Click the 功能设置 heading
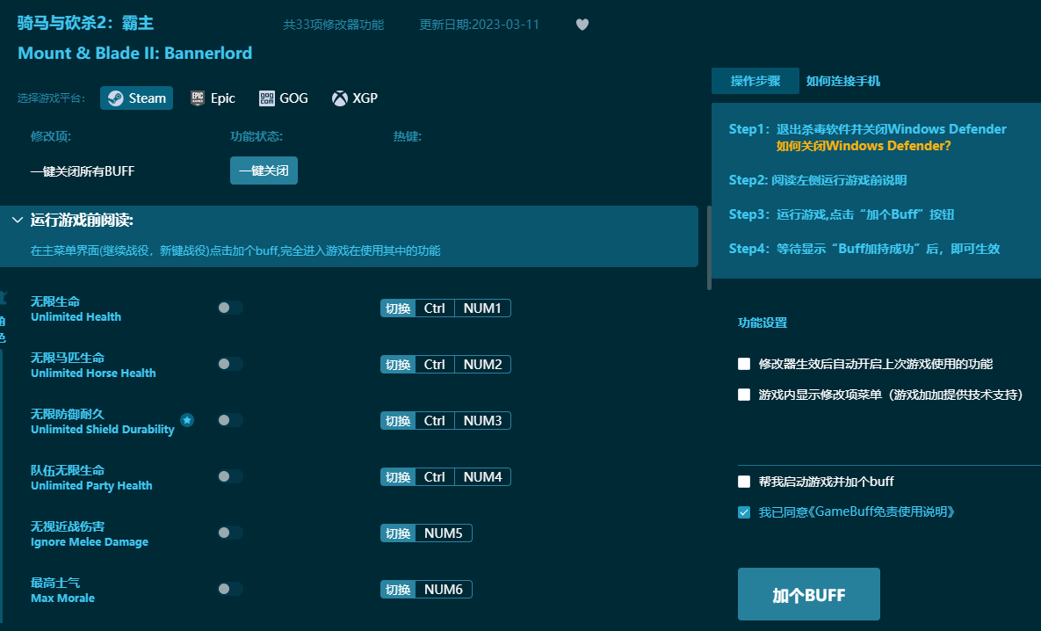This screenshot has width=1041, height=631. pyautogui.click(x=763, y=323)
